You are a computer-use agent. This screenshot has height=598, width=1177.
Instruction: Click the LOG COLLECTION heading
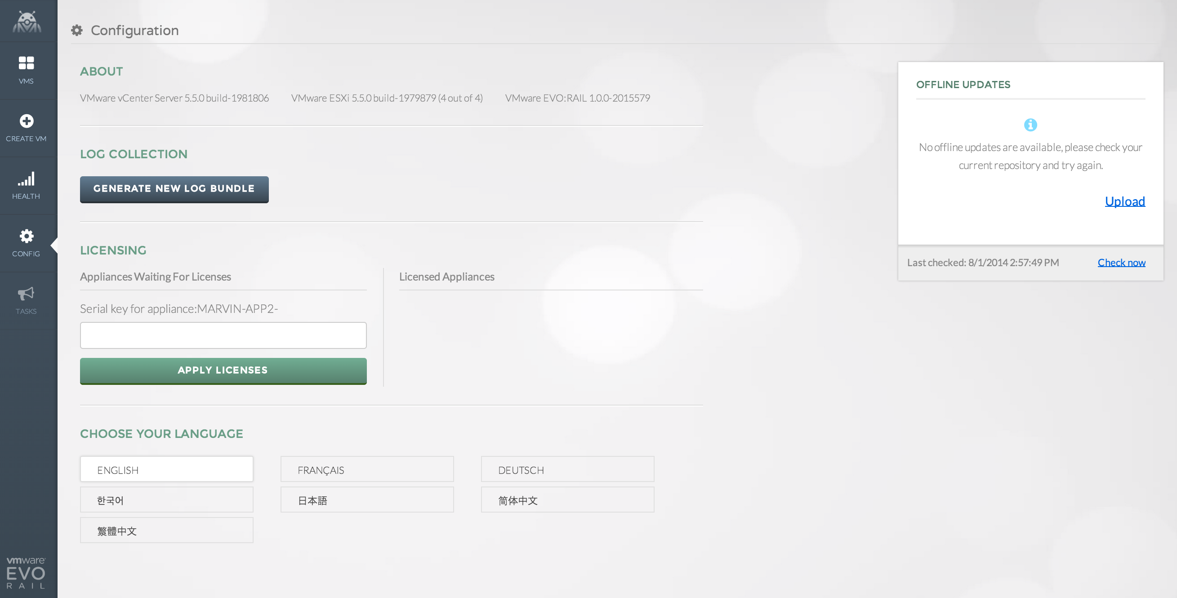(x=134, y=154)
